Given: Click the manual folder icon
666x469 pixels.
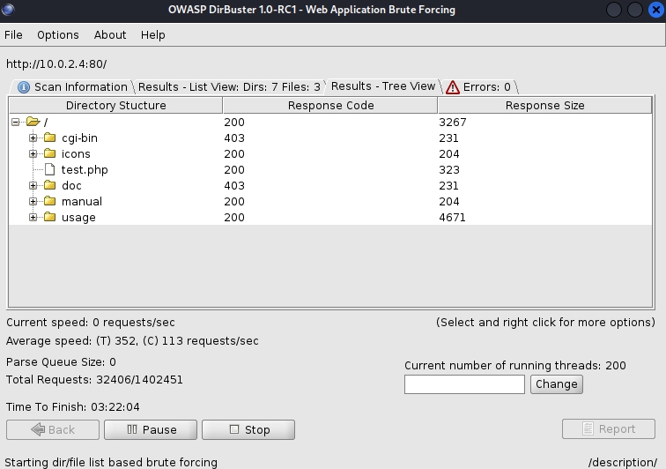Looking at the screenshot, I should pos(49,202).
